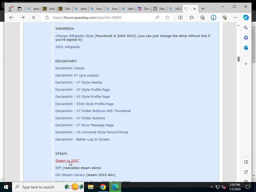Viewport: 256px width, 192px height.
Task: Open File Explorer from taskbar
Action: click(x=90, y=187)
